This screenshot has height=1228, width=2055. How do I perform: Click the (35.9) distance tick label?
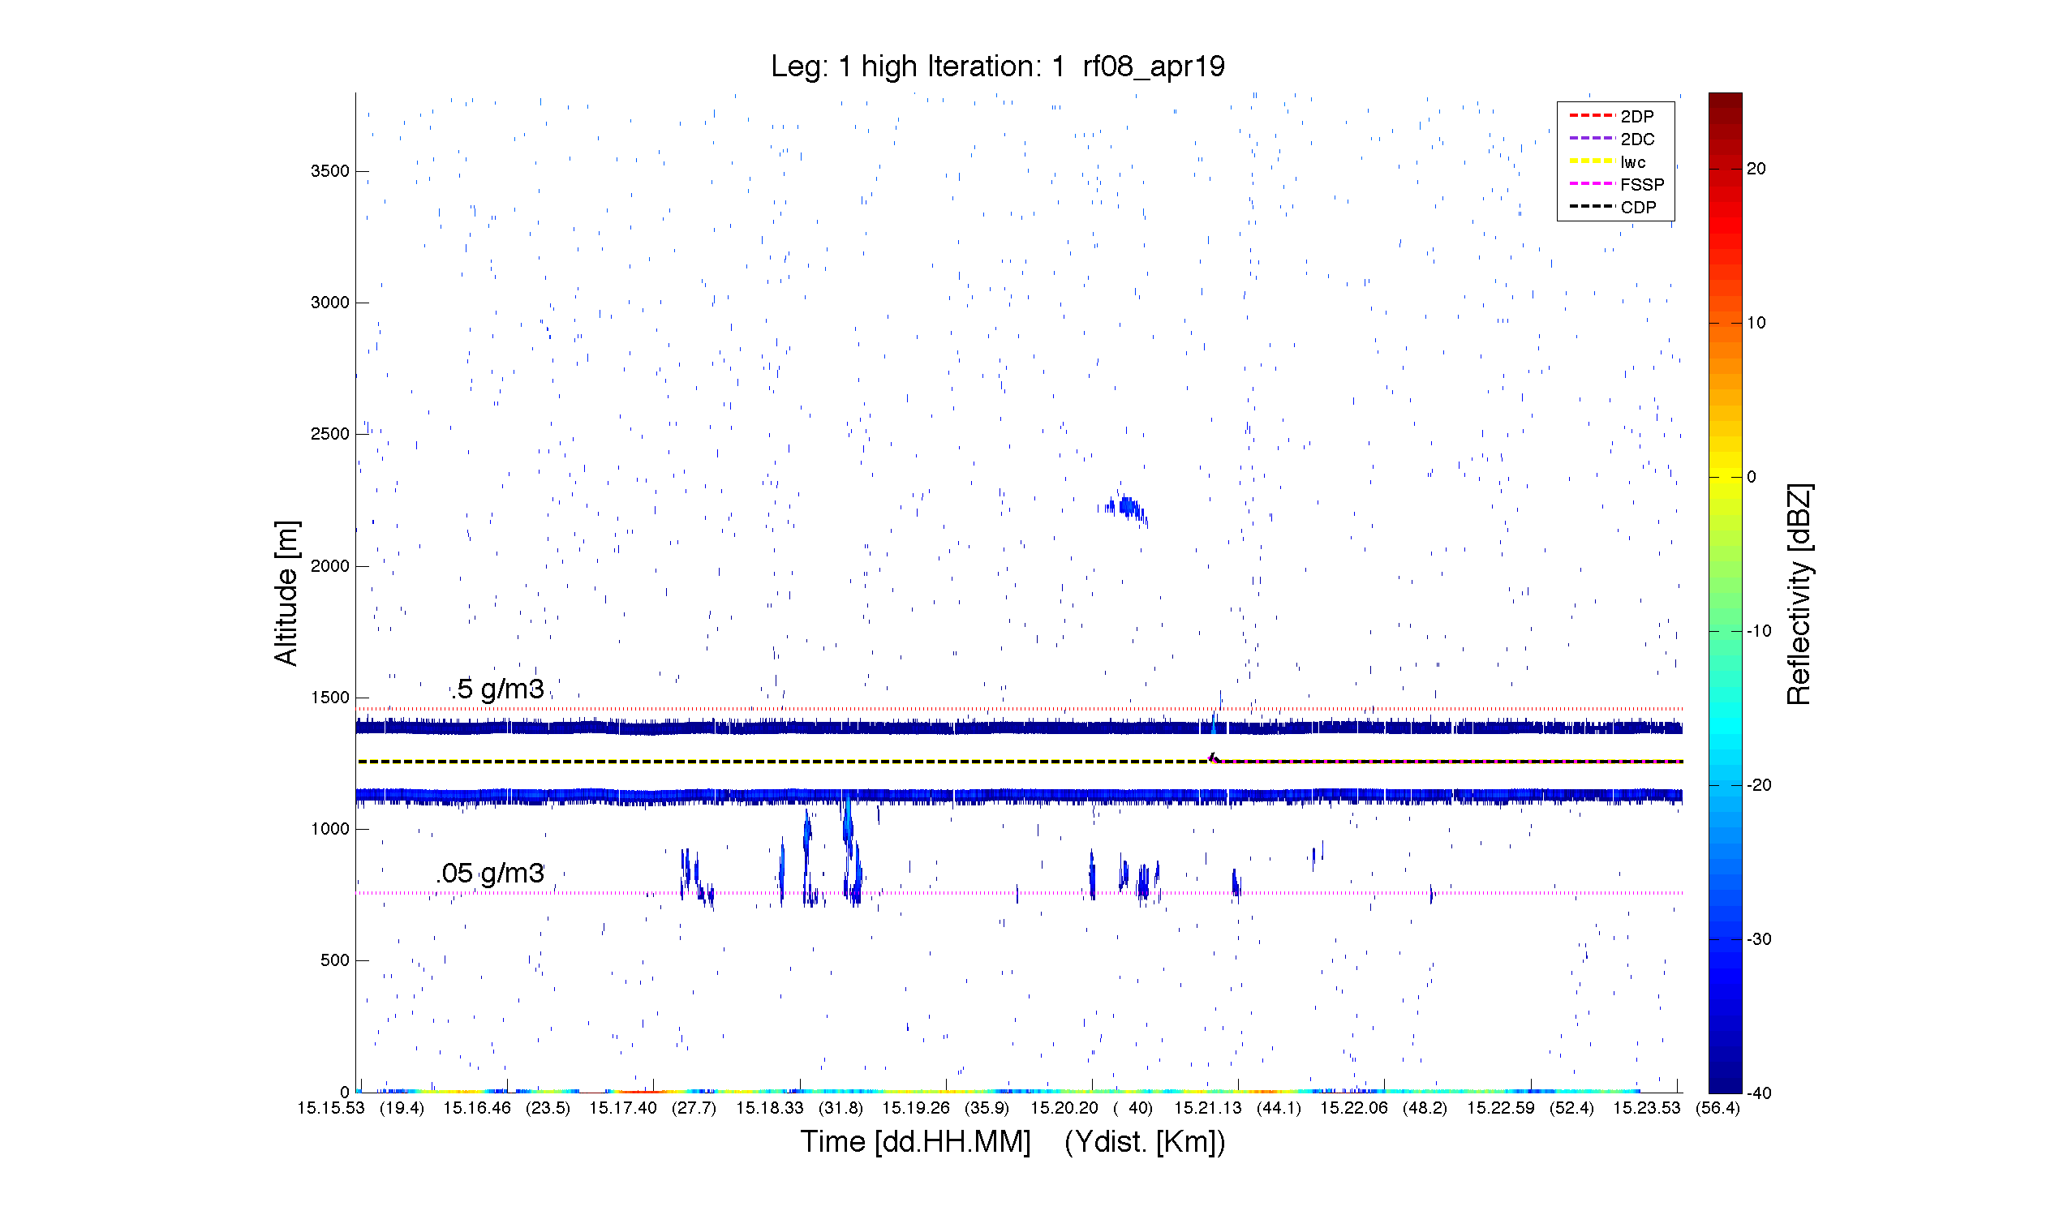click(x=987, y=1108)
